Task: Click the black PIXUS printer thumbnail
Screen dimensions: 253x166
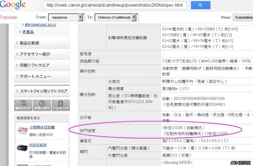Action: tap(23, 148)
